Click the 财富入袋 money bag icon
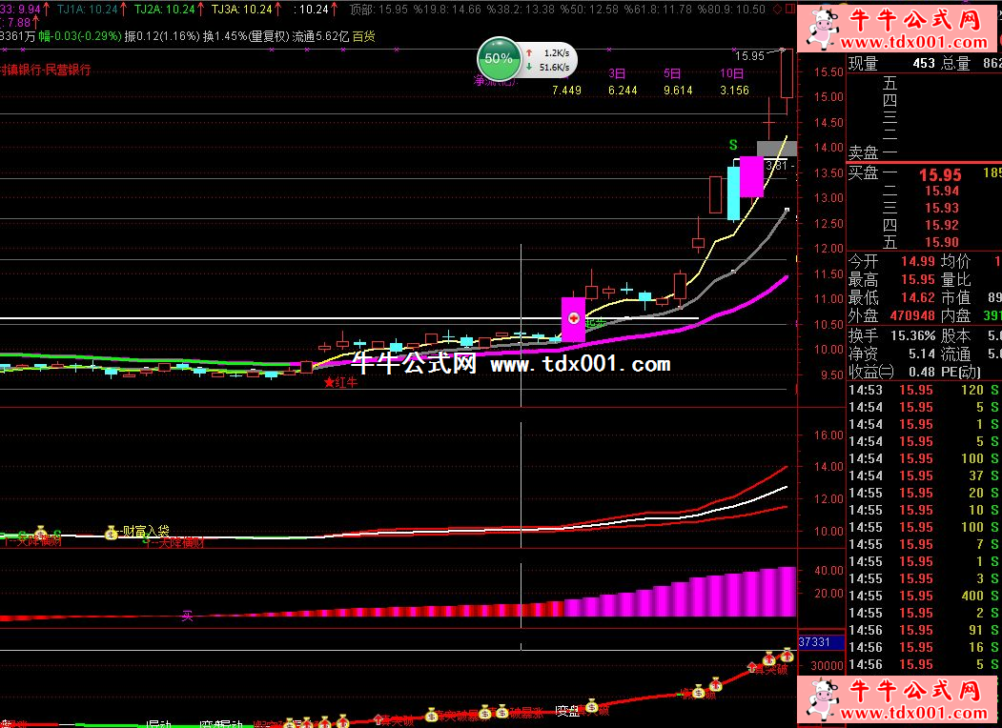The height and width of the screenshot is (728, 1002). pyautogui.click(x=112, y=531)
